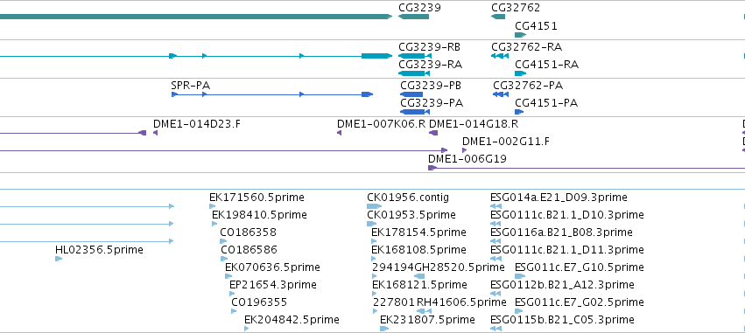The height and width of the screenshot is (333, 745).
Task: Click the CG4151-PA protein glyph
Action: point(519,112)
